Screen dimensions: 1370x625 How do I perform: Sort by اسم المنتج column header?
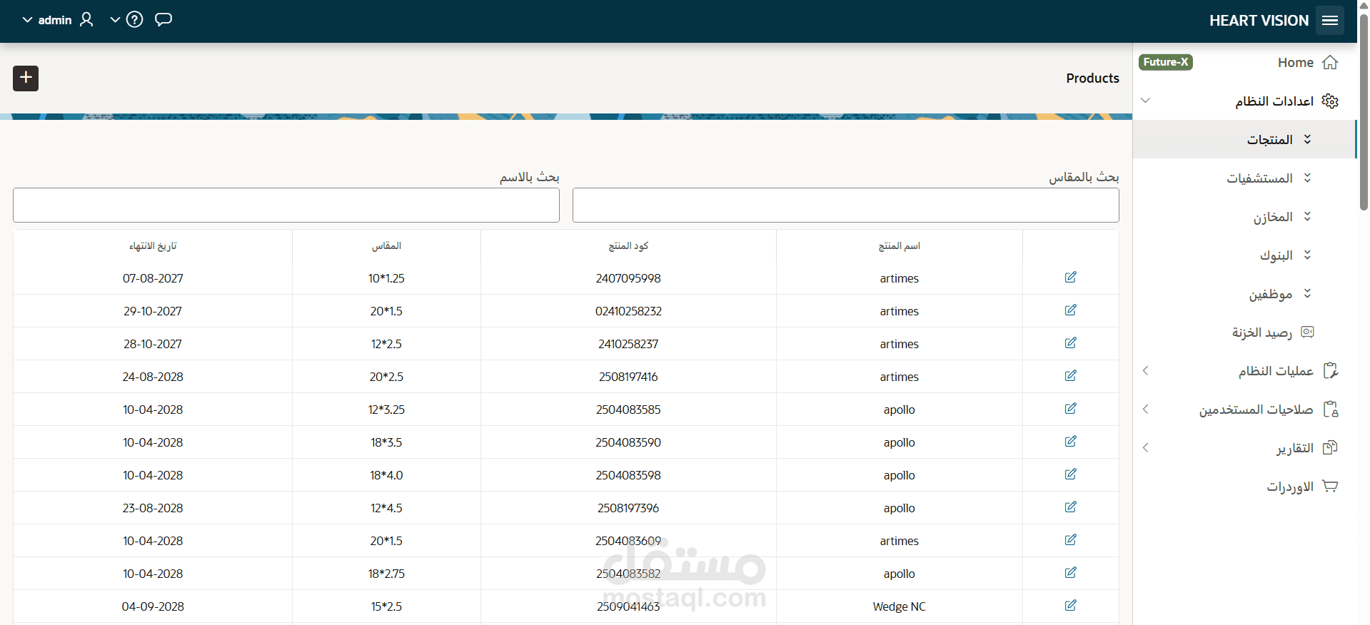(x=899, y=246)
